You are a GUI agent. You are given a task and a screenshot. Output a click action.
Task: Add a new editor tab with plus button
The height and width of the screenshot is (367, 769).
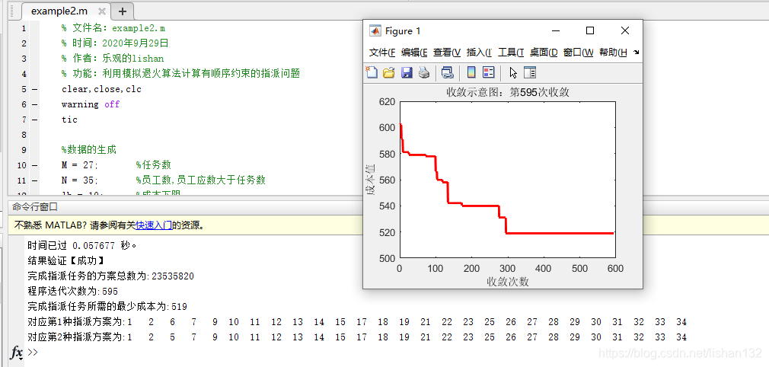coord(123,11)
